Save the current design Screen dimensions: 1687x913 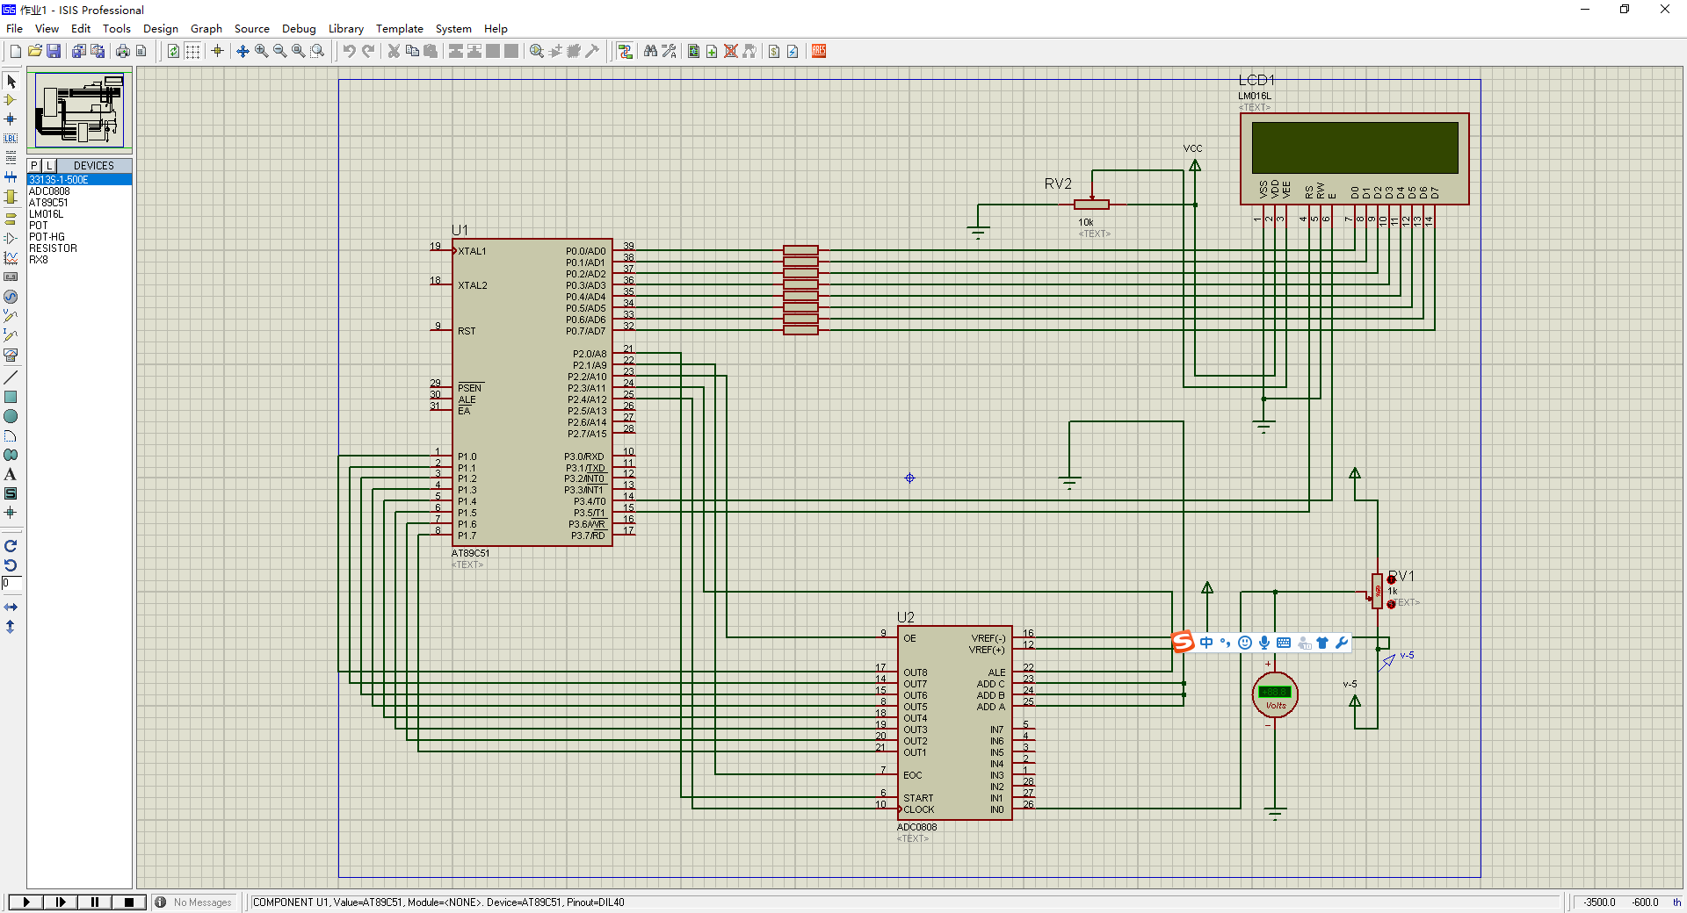(x=54, y=51)
